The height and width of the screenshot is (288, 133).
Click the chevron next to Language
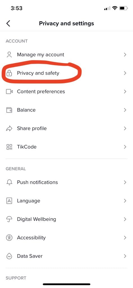[125, 201]
